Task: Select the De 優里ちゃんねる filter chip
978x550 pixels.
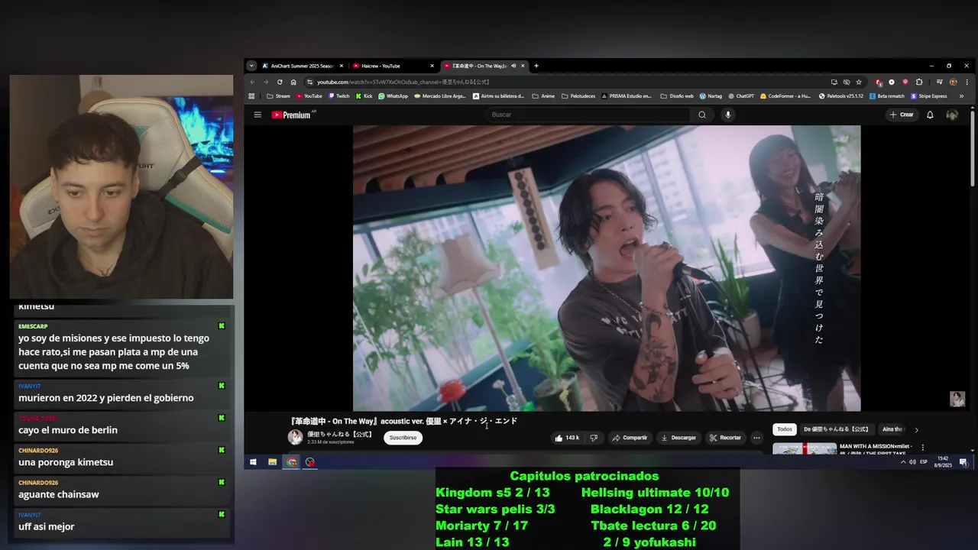Action: click(836, 429)
